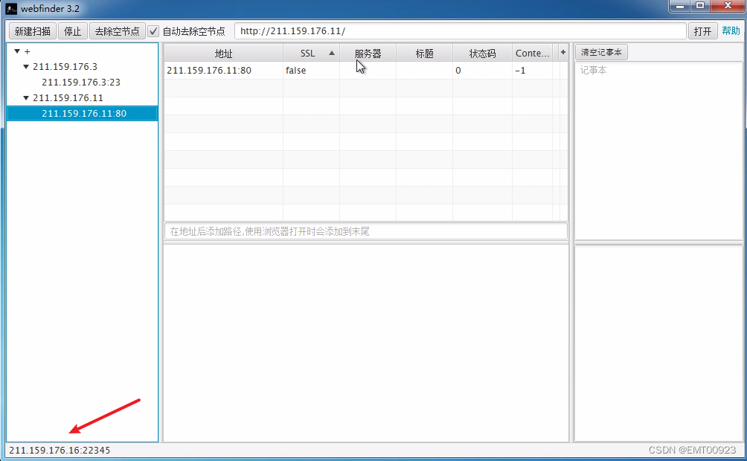Click status bar text 211.159.176.16:22345
The width and height of the screenshot is (747, 461).
click(60, 450)
